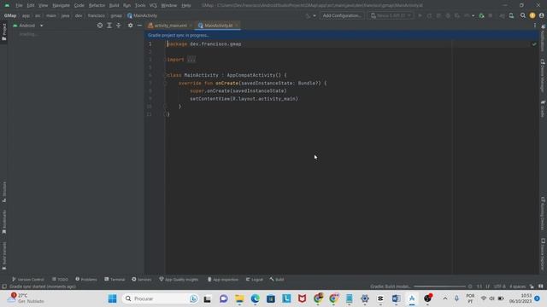
Task: Open File Explorer from the taskbar
Action: coord(239,298)
